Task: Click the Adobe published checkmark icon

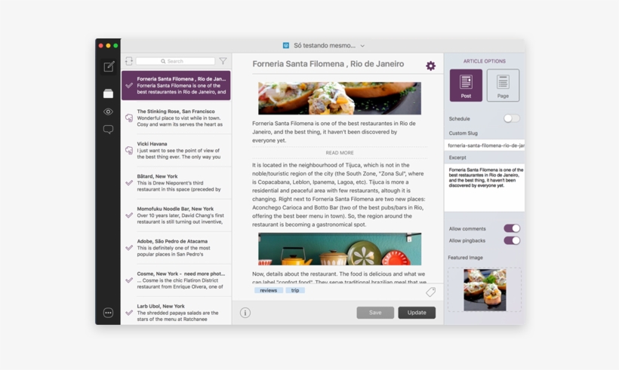Action: pyautogui.click(x=129, y=248)
